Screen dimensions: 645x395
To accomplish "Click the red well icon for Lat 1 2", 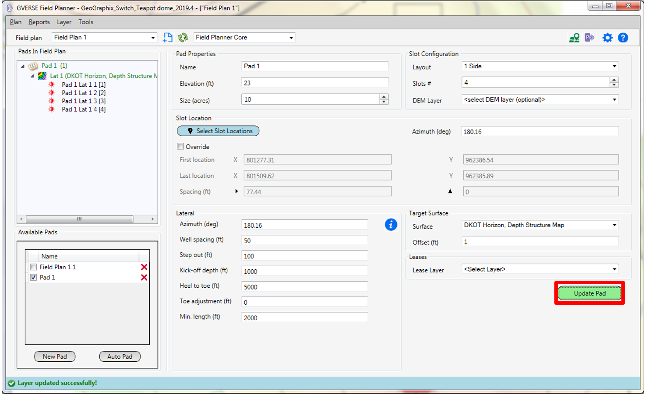I will tap(52, 93).
